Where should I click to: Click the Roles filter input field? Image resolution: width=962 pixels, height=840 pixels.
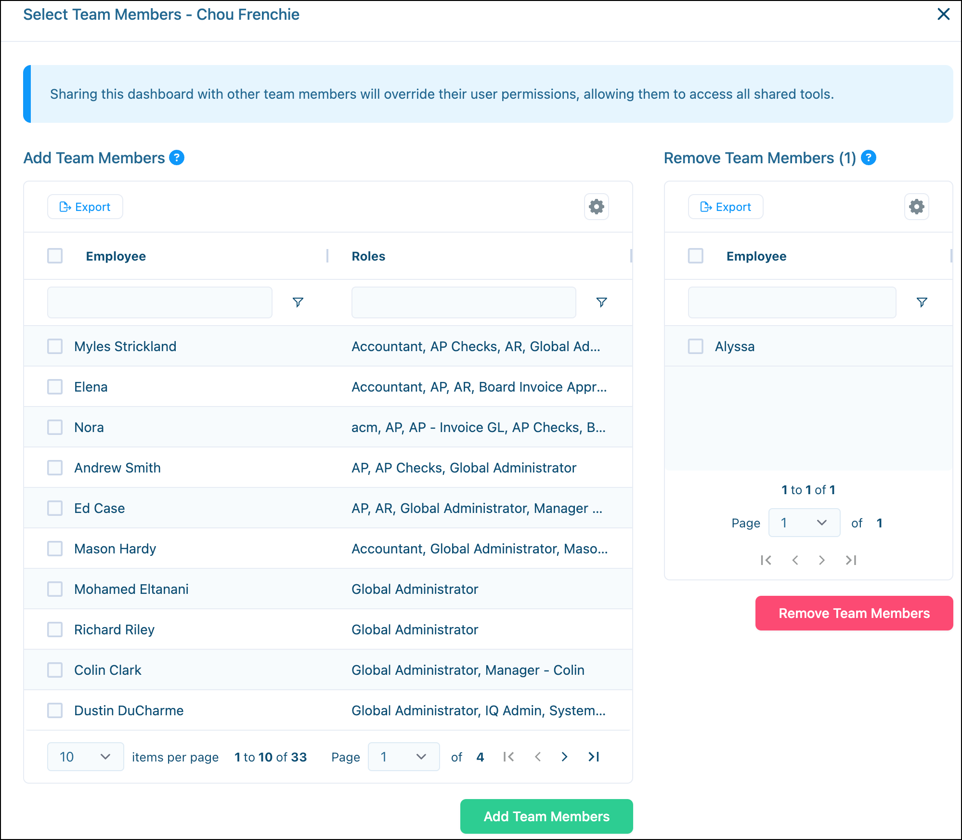tap(464, 302)
